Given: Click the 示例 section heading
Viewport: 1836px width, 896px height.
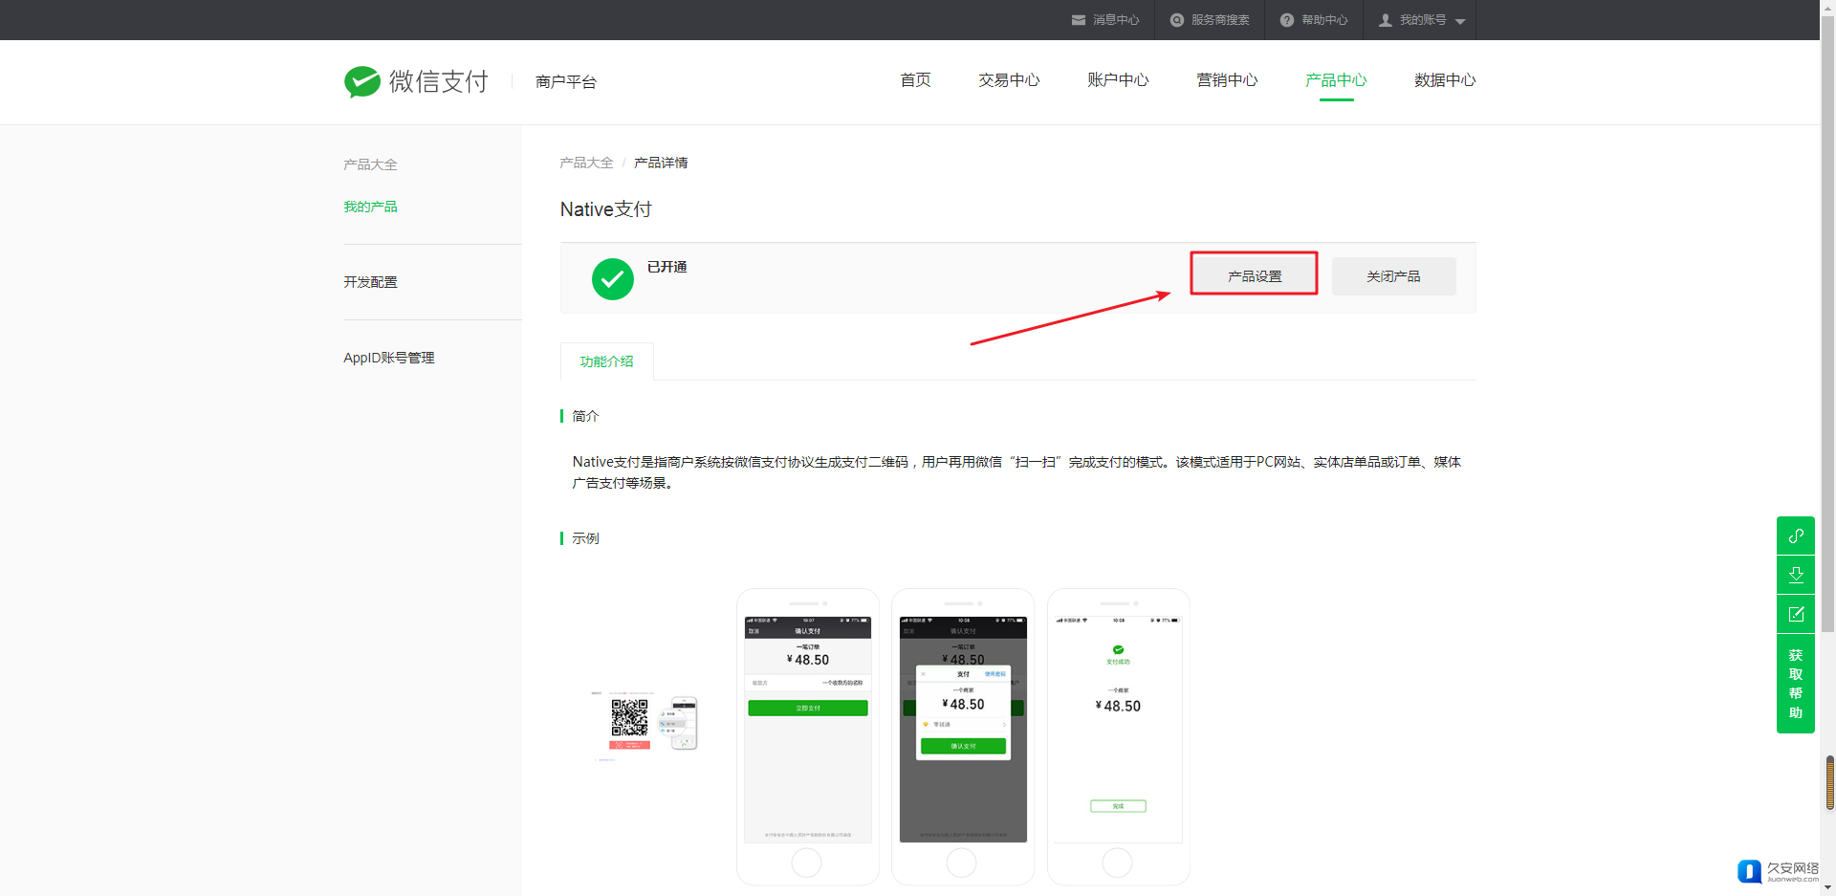Looking at the screenshot, I should 585,538.
